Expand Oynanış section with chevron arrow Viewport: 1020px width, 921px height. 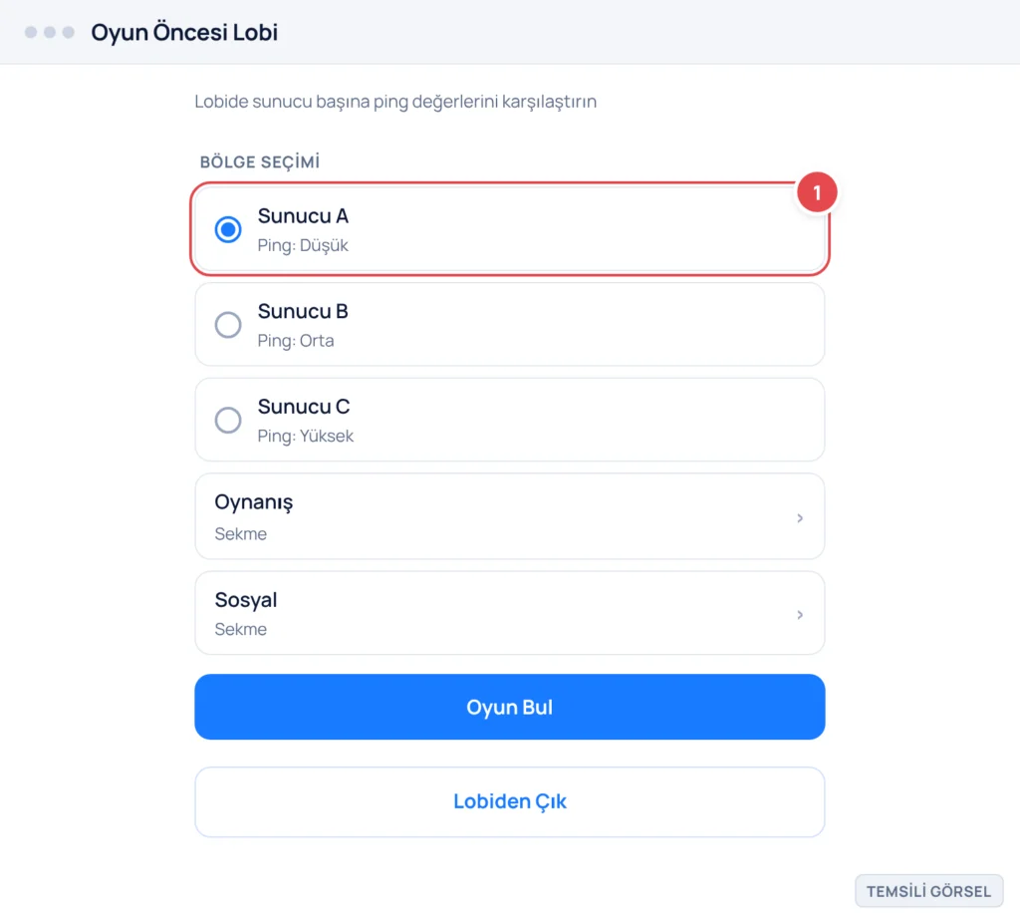[x=800, y=518]
